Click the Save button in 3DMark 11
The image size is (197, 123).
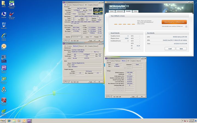(181, 49)
